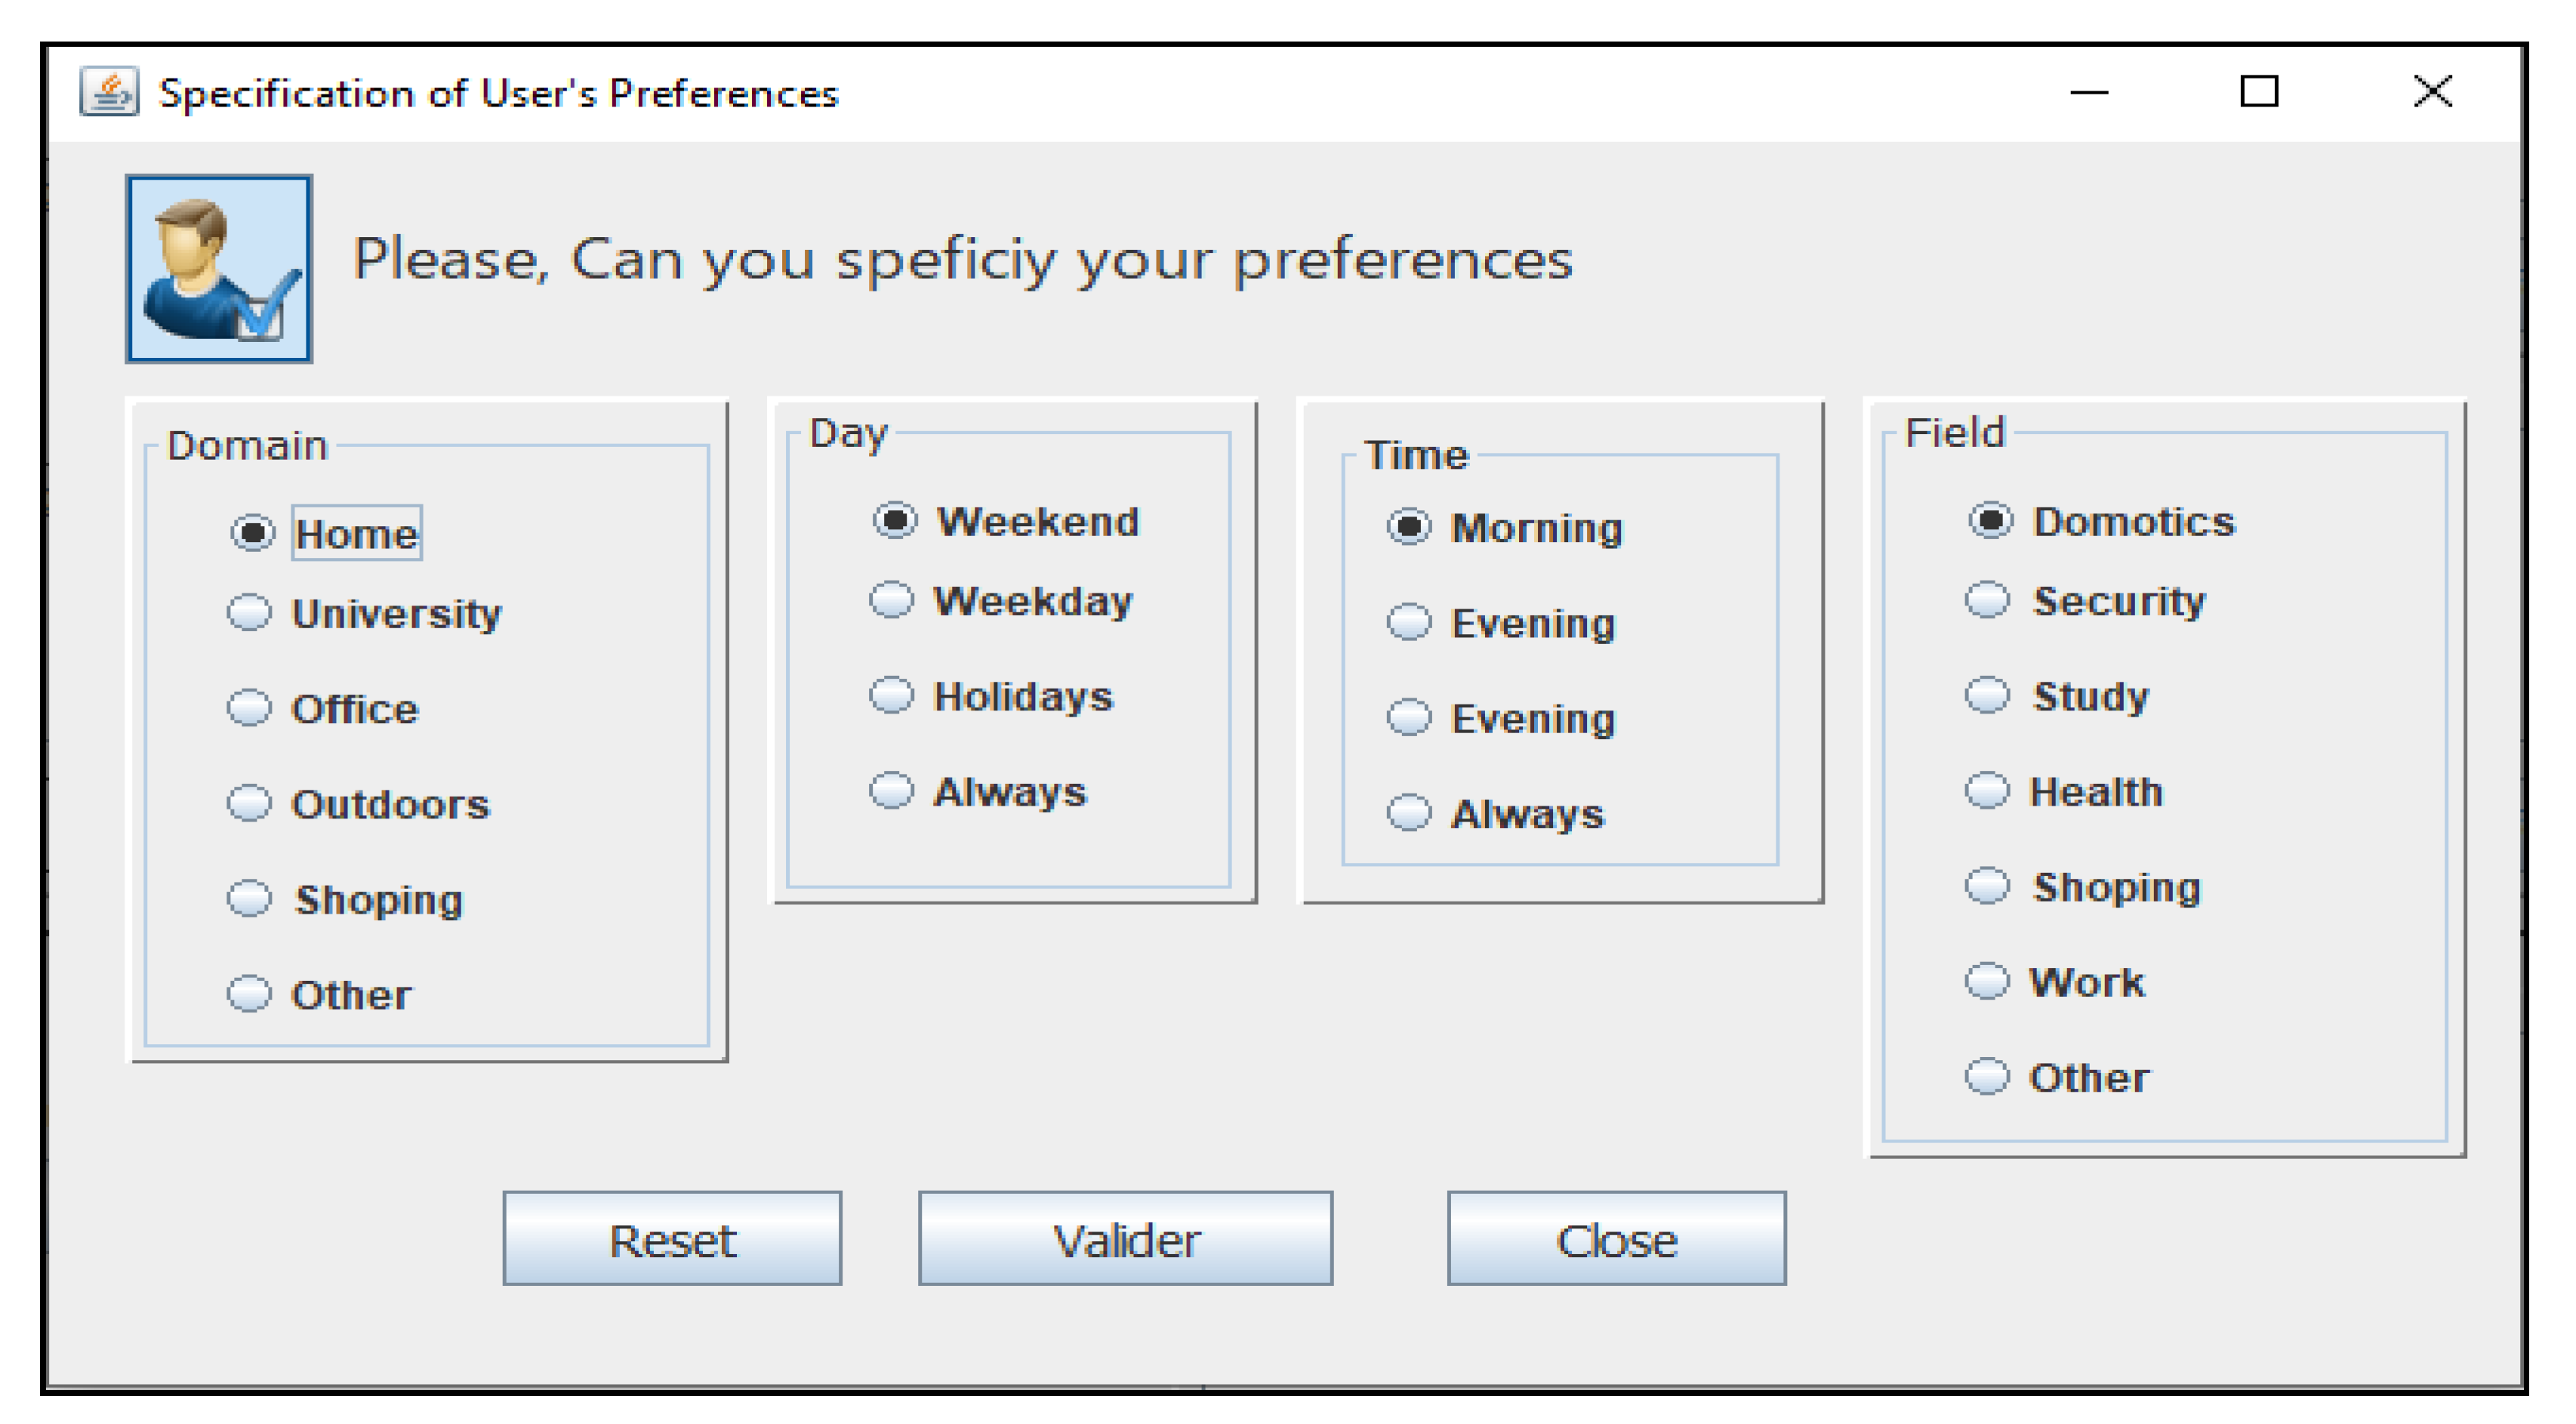Select the Holidays day option

pos(891,695)
